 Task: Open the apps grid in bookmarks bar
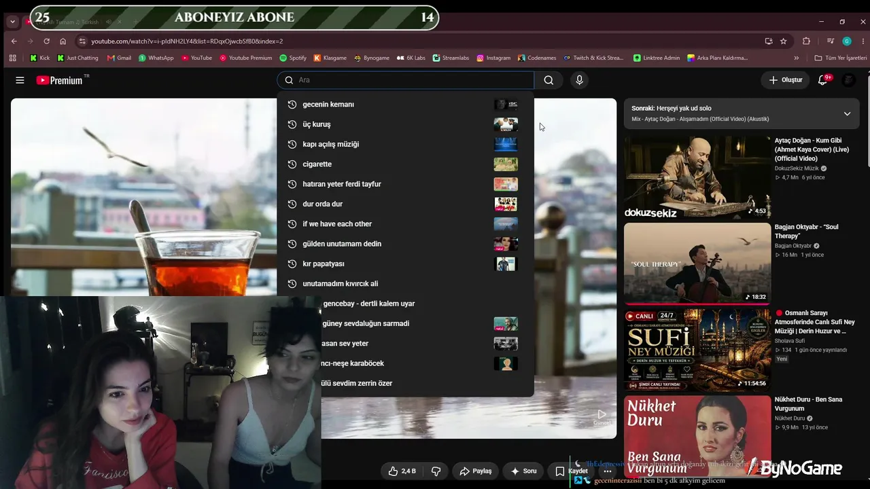13,58
